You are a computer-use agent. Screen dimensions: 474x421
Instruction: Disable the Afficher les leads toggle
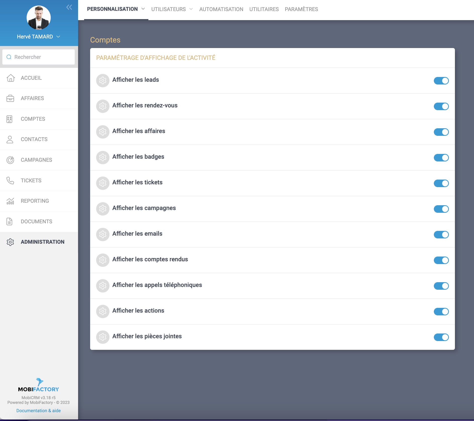441,81
